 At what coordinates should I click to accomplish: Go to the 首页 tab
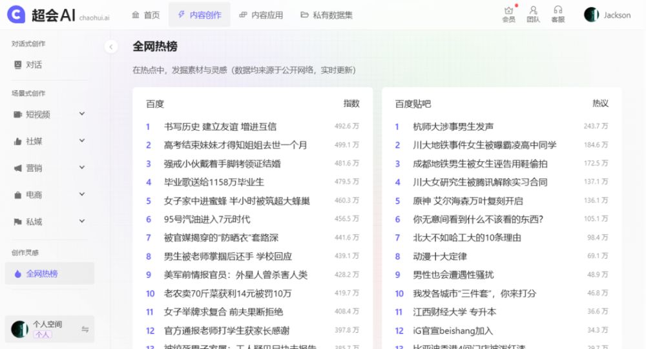click(x=146, y=15)
